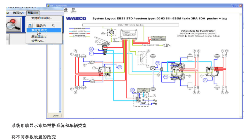This screenshot has width=248, height=139.
Task: Click the '8x2/6 (steered pusher & tag)' line
Action: coord(198,36)
